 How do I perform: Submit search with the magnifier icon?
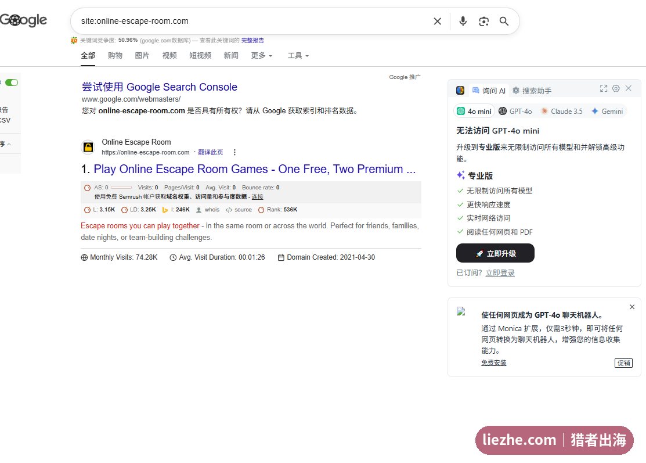504,21
